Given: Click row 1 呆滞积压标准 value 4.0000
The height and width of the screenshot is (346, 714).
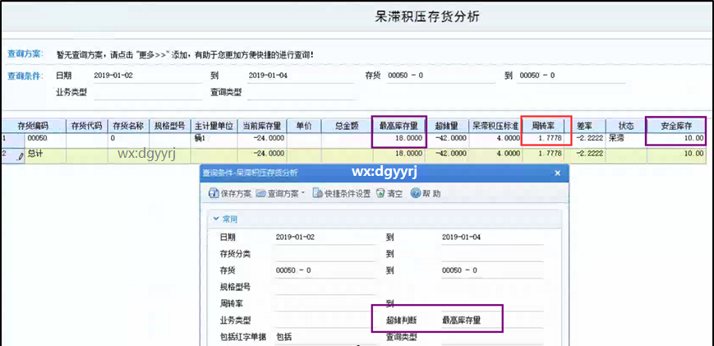Looking at the screenshot, I should [x=509, y=138].
